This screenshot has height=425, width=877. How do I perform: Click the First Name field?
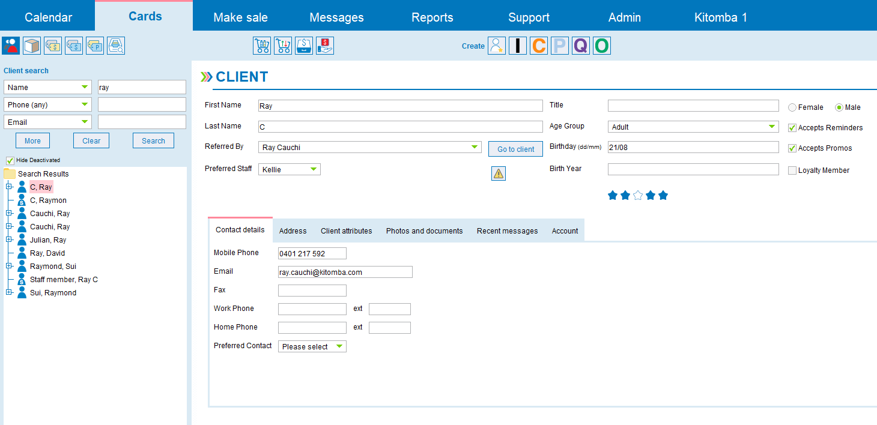click(x=401, y=106)
